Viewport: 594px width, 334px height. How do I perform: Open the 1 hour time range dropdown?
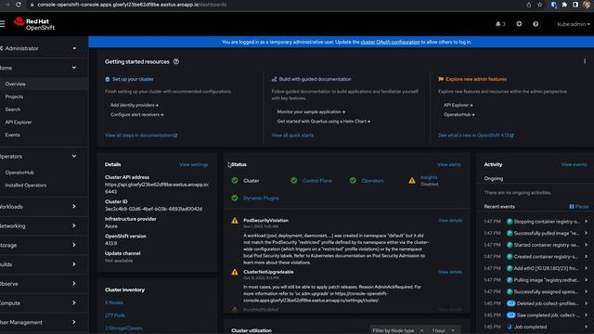(444, 330)
